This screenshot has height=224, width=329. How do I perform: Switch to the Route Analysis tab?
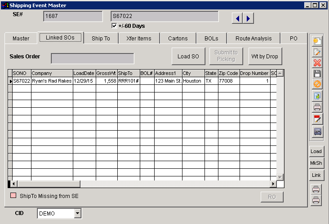253,39
